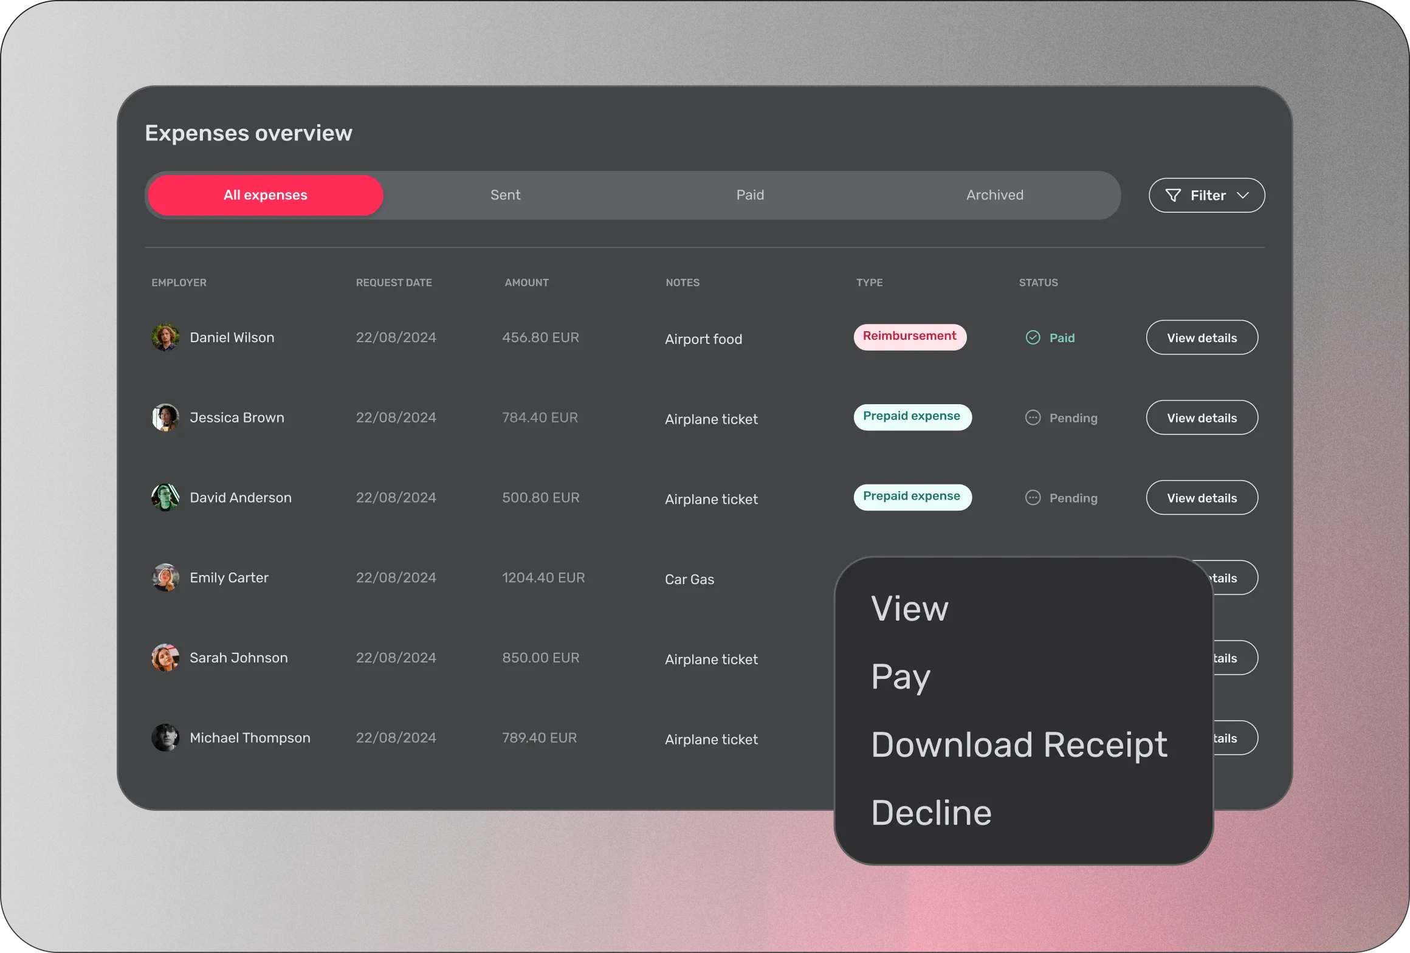1410x953 pixels.
Task: Expand the Filter dropdown chevron
Action: pyautogui.click(x=1243, y=195)
